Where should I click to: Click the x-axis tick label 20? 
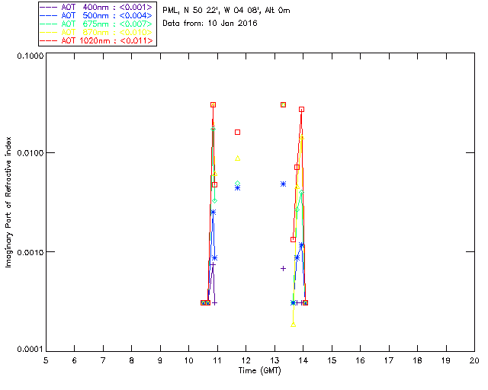pos(474,360)
